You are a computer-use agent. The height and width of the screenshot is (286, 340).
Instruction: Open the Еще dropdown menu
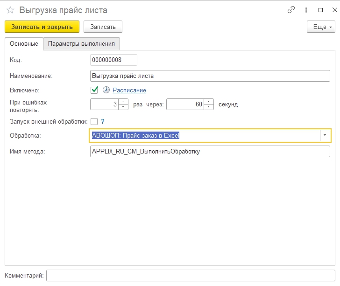pyautogui.click(x=321, y=27)
